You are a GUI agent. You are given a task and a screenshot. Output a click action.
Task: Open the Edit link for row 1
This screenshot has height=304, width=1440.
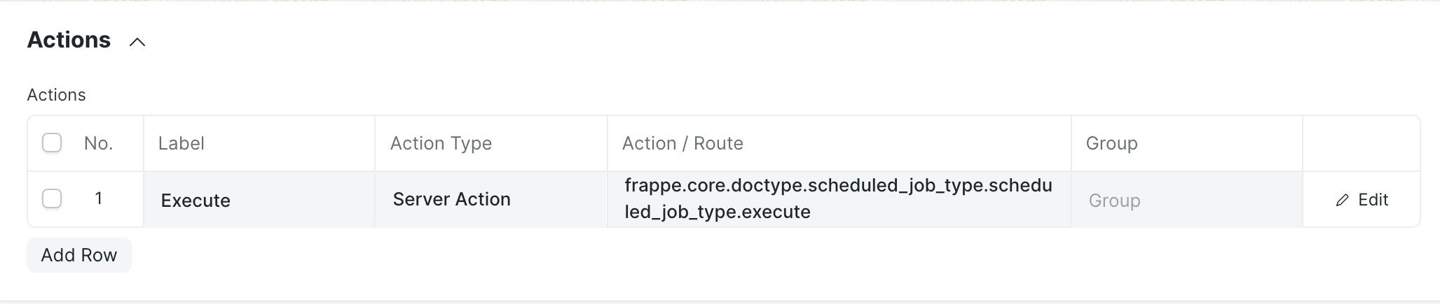pyautogui.click(x=1372, y=200)
